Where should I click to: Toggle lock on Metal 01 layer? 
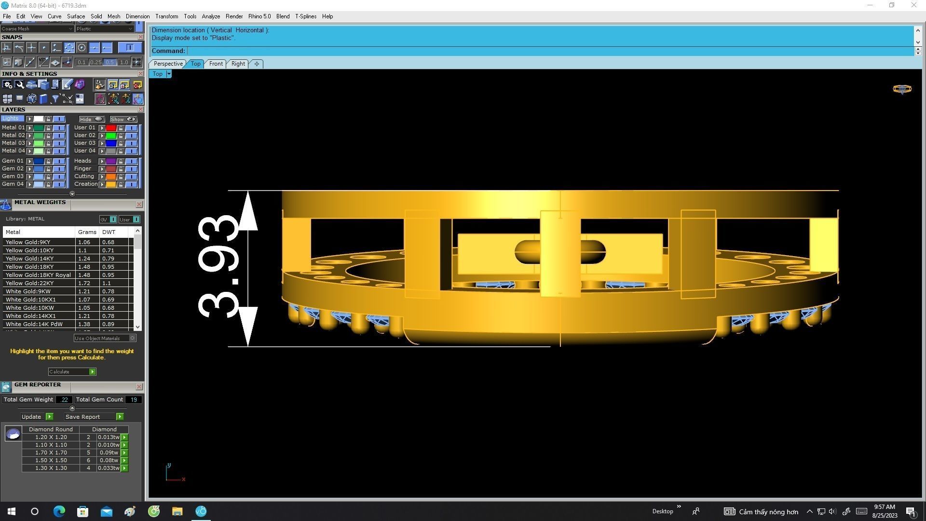48,128
